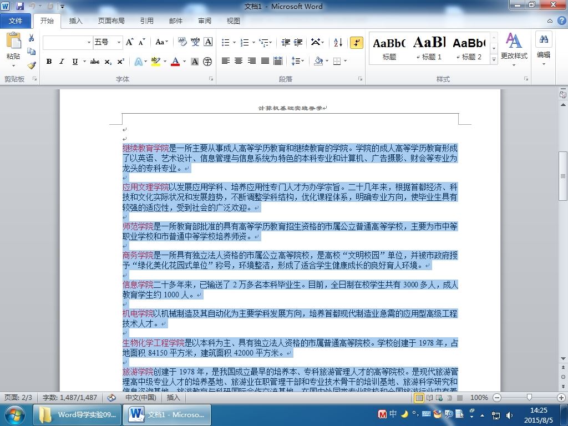The image size is (568, 426).
Task: Toggle underline formatting
Action: 75,62
